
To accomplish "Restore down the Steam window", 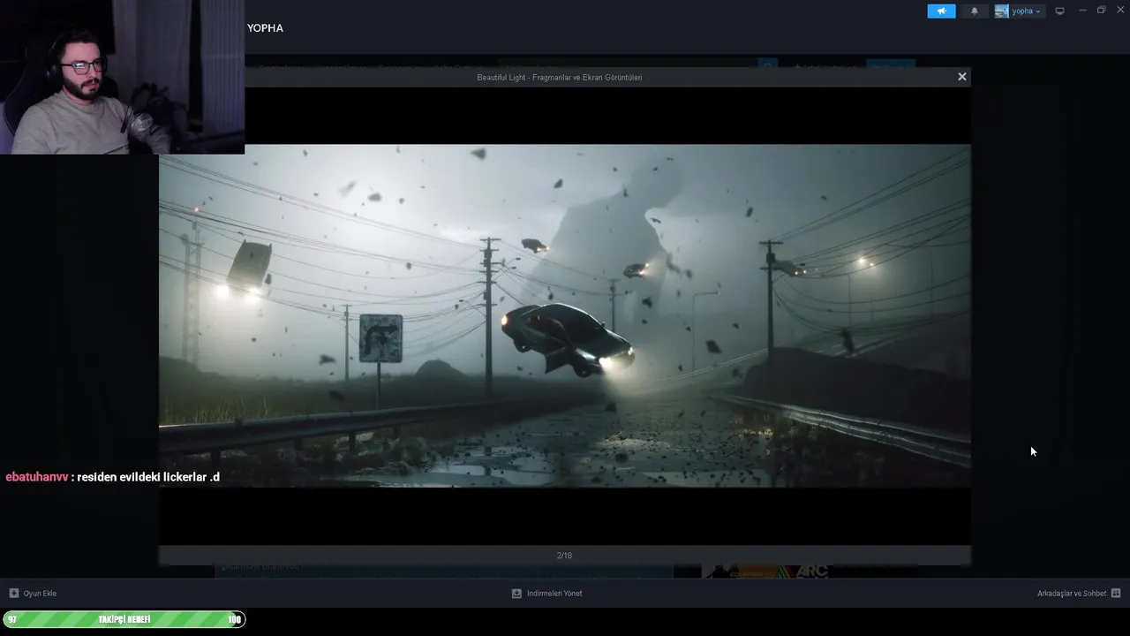I will [1101, 10].
